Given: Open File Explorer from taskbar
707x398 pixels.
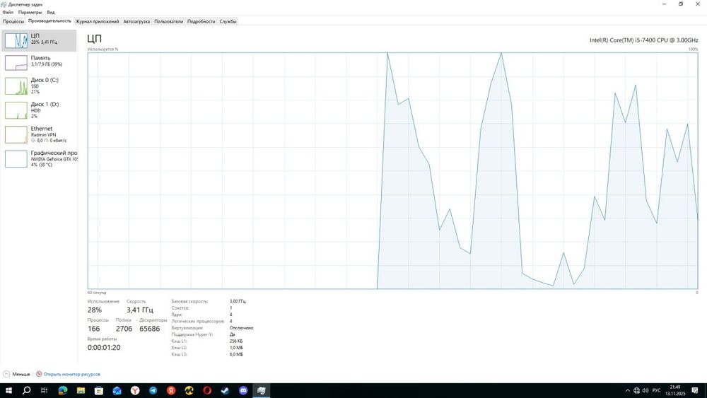Looking at the screenshot, I should (81, 391).
